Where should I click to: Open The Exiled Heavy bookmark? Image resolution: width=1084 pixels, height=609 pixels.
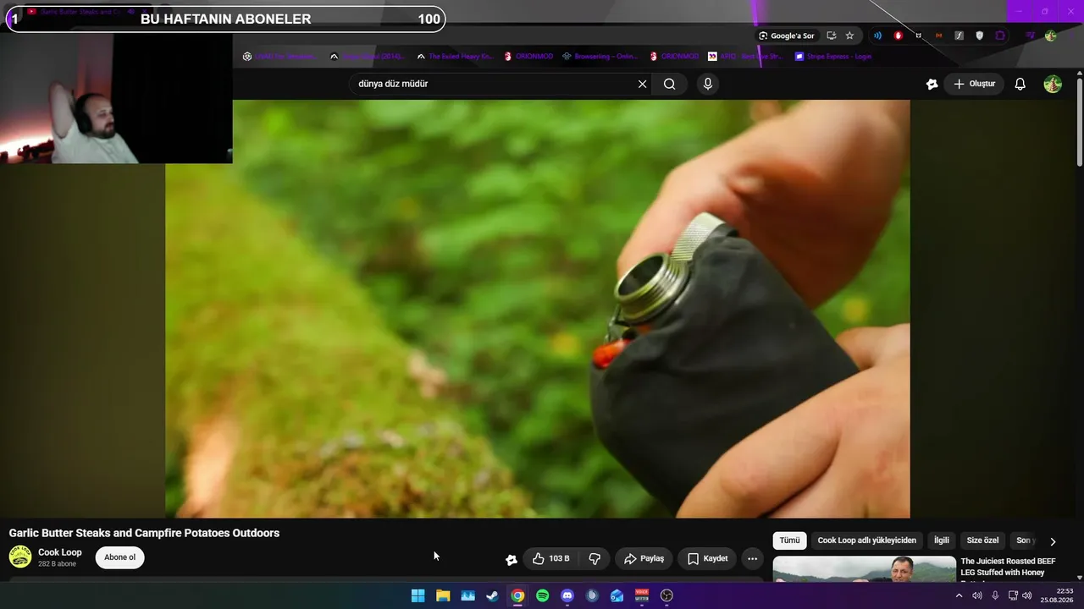click(x=454, y=57)
